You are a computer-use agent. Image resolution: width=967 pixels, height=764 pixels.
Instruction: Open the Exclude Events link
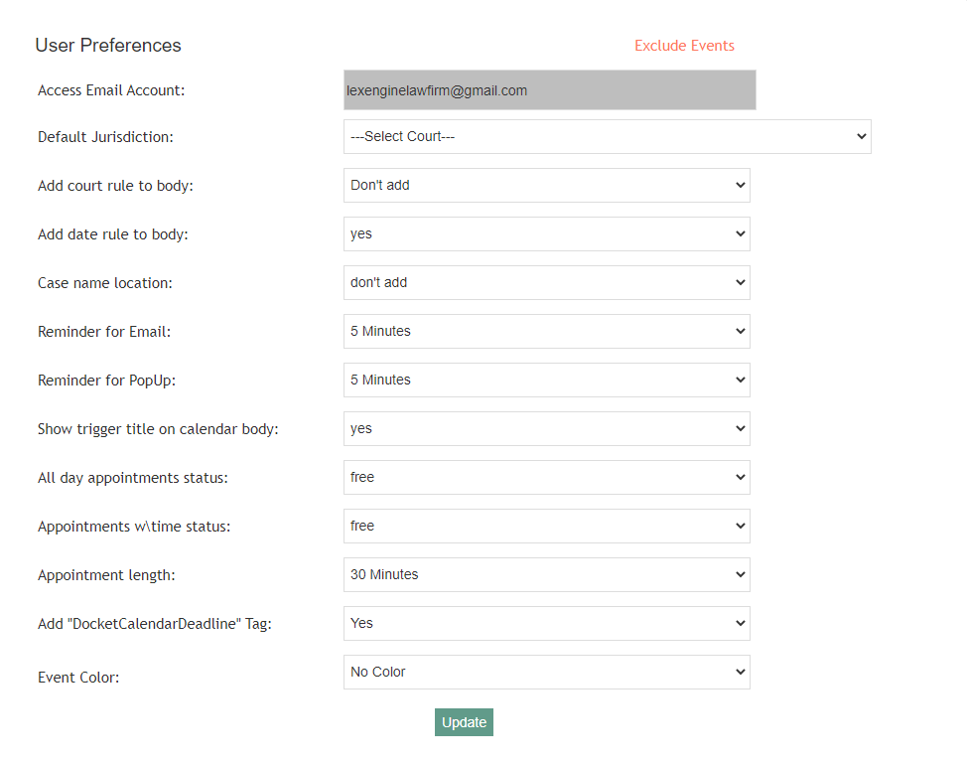click(684, 46)
